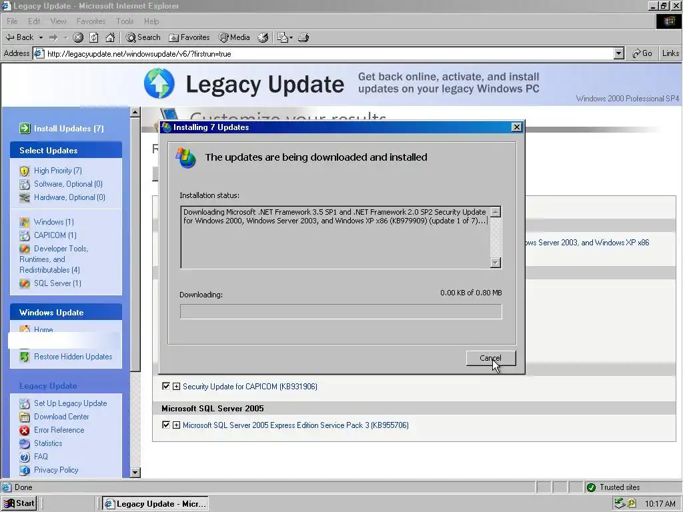The height and width of the screenshot is (512, 683).
Task: Click the SQL Server (1) category icon
Action: [x=25, y=283]
